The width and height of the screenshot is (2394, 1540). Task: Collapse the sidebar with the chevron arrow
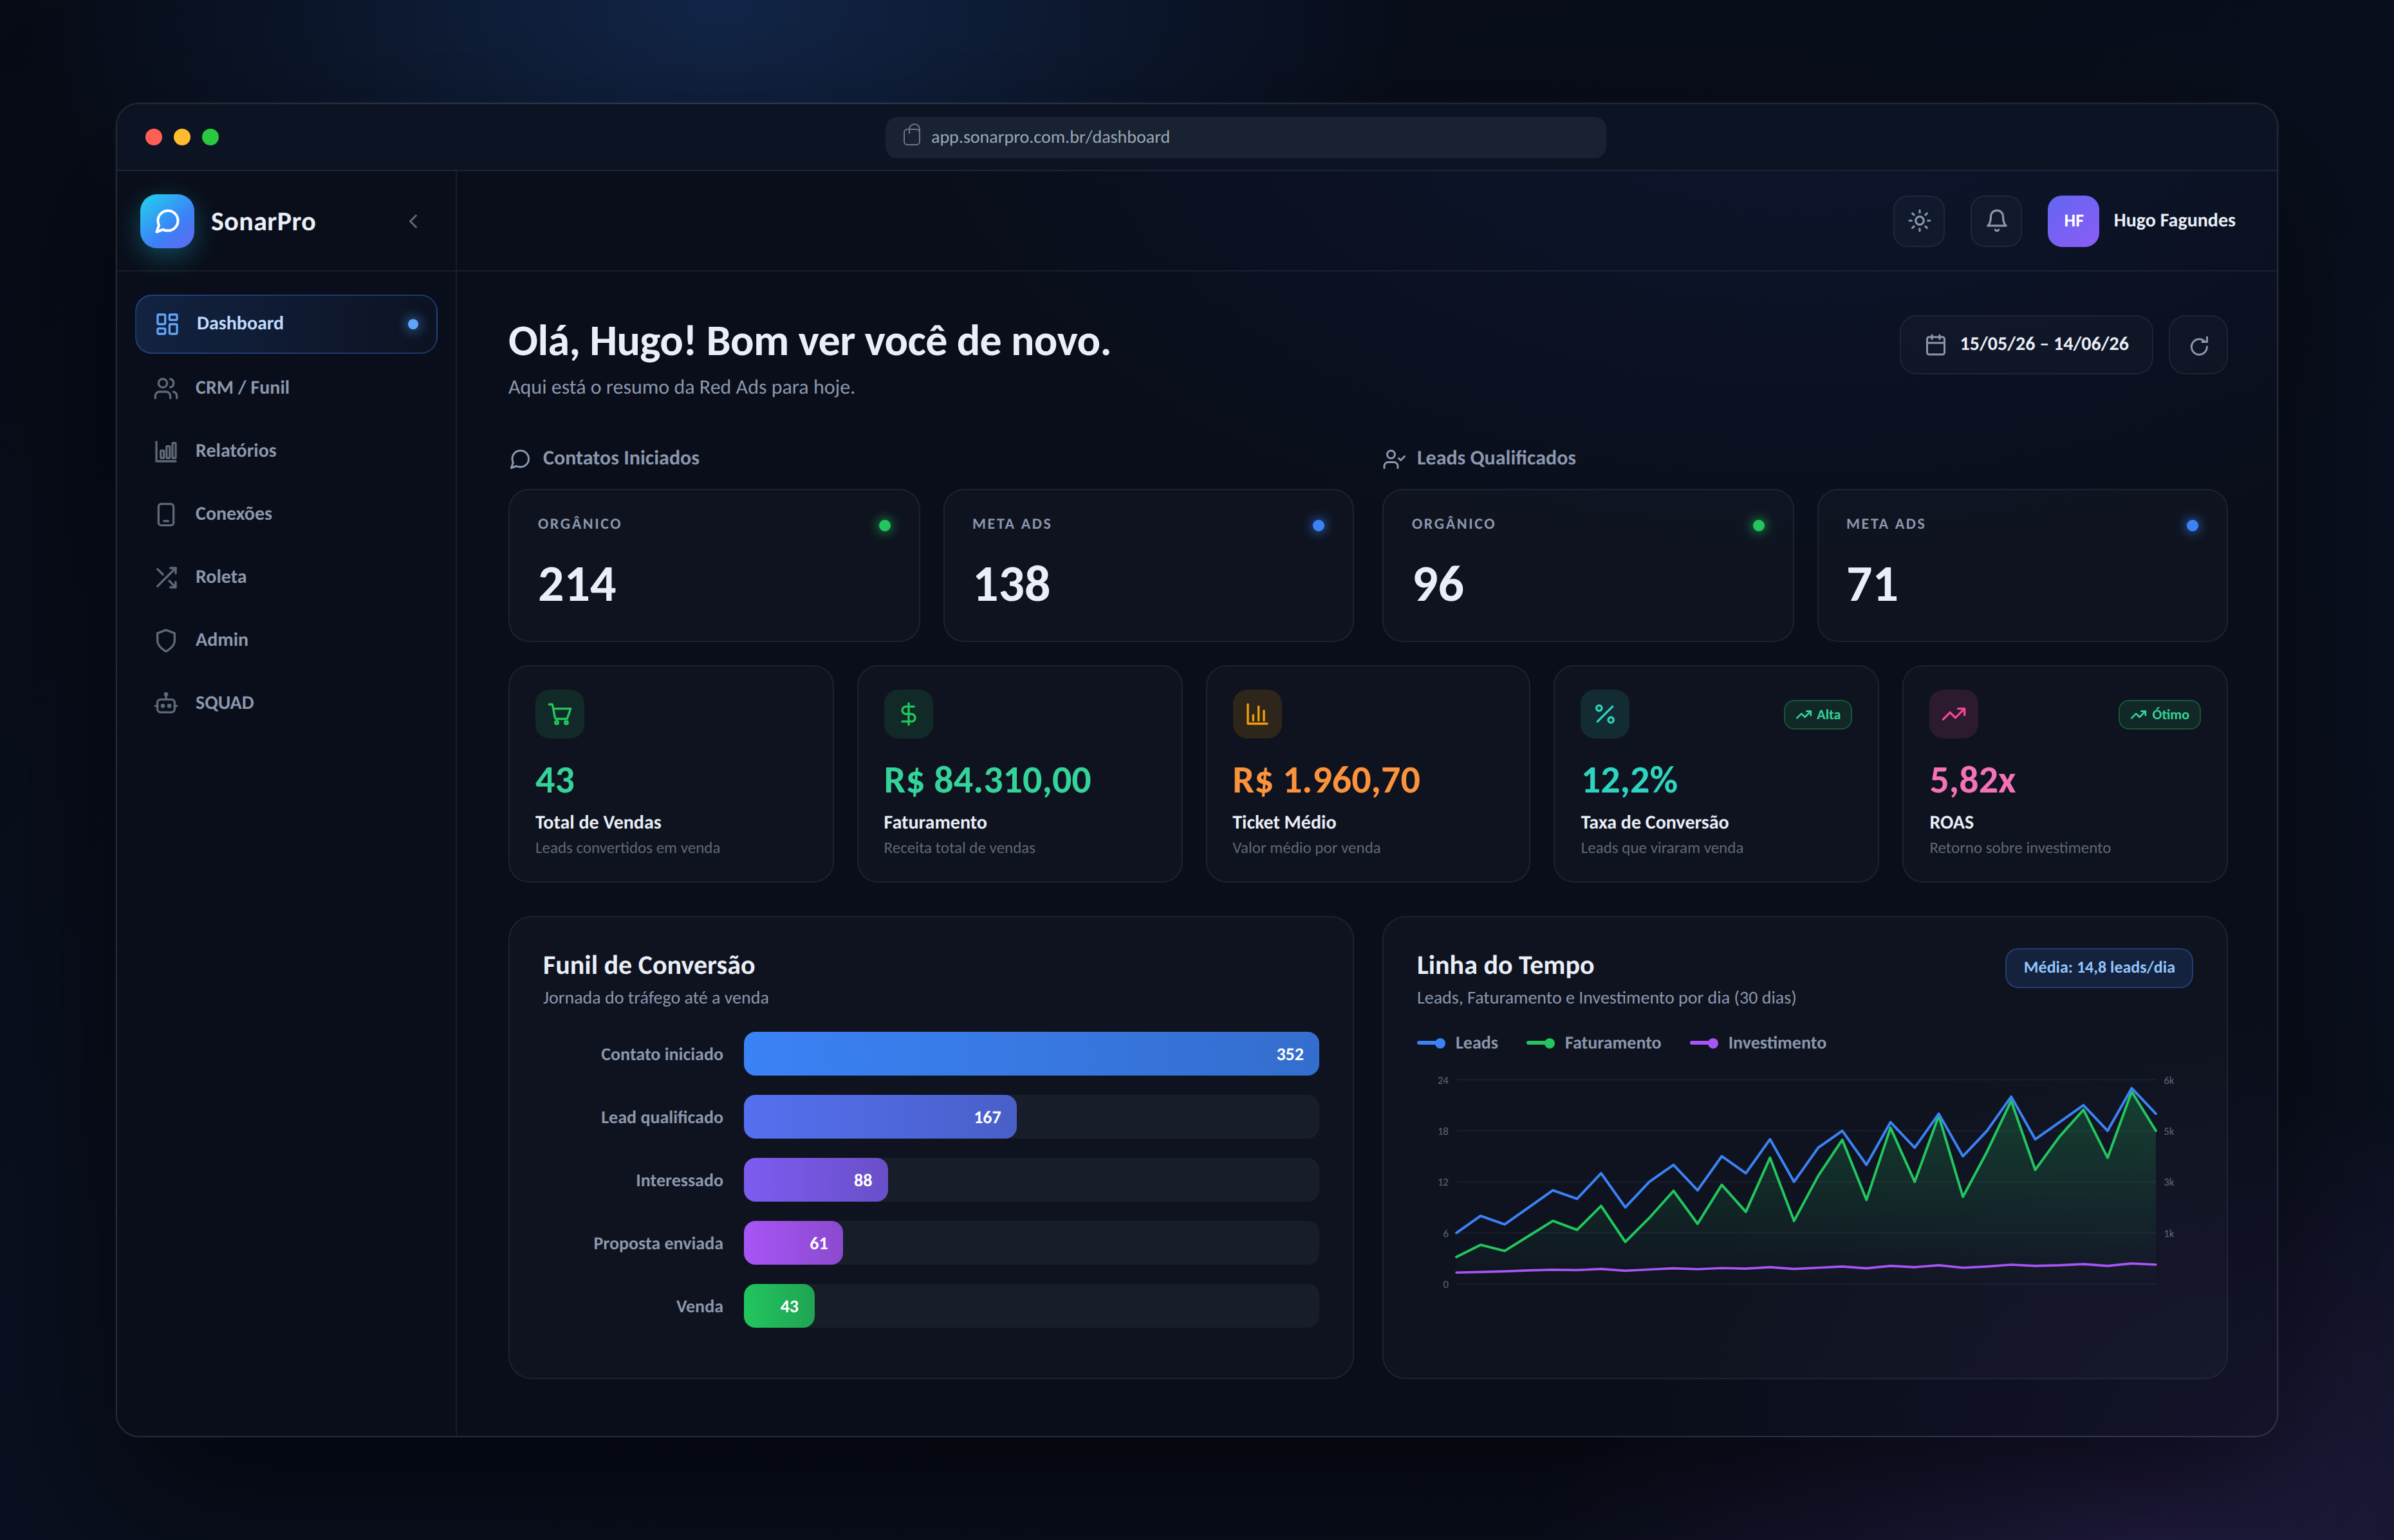(413, 221)
